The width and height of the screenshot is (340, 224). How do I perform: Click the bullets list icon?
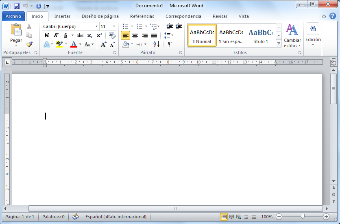[126, 26]
